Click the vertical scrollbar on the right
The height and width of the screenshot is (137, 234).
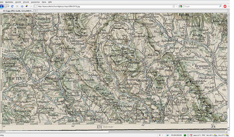[x=229, y=68]
